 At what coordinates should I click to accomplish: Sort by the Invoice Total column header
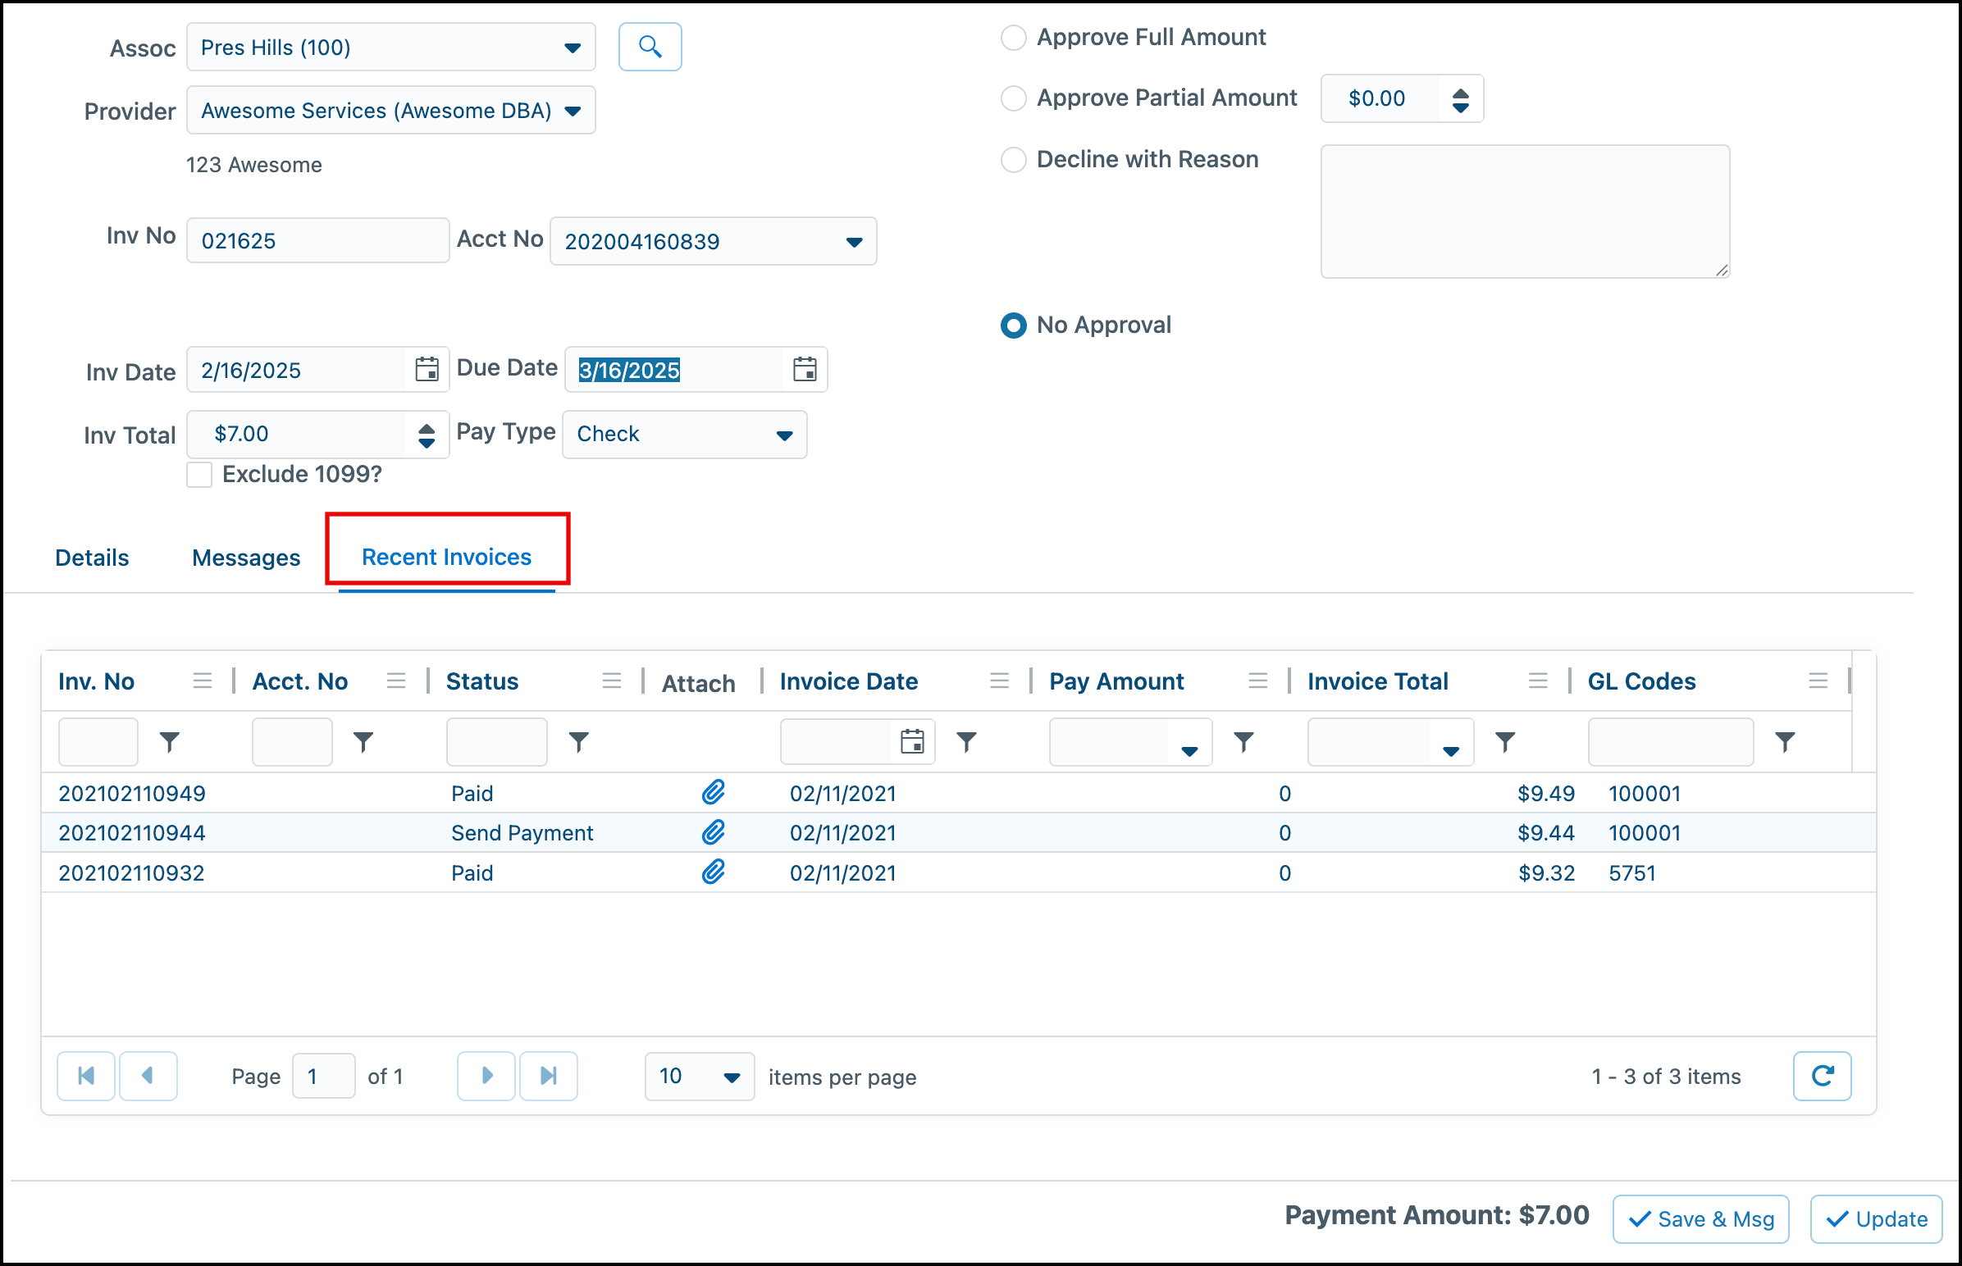click(x=1377, y=681)
